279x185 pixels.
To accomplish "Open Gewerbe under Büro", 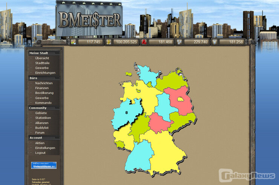I will 42,98.
